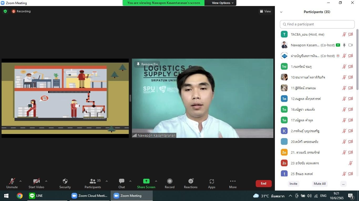Unmute the microphone

[x=12, y=181]
